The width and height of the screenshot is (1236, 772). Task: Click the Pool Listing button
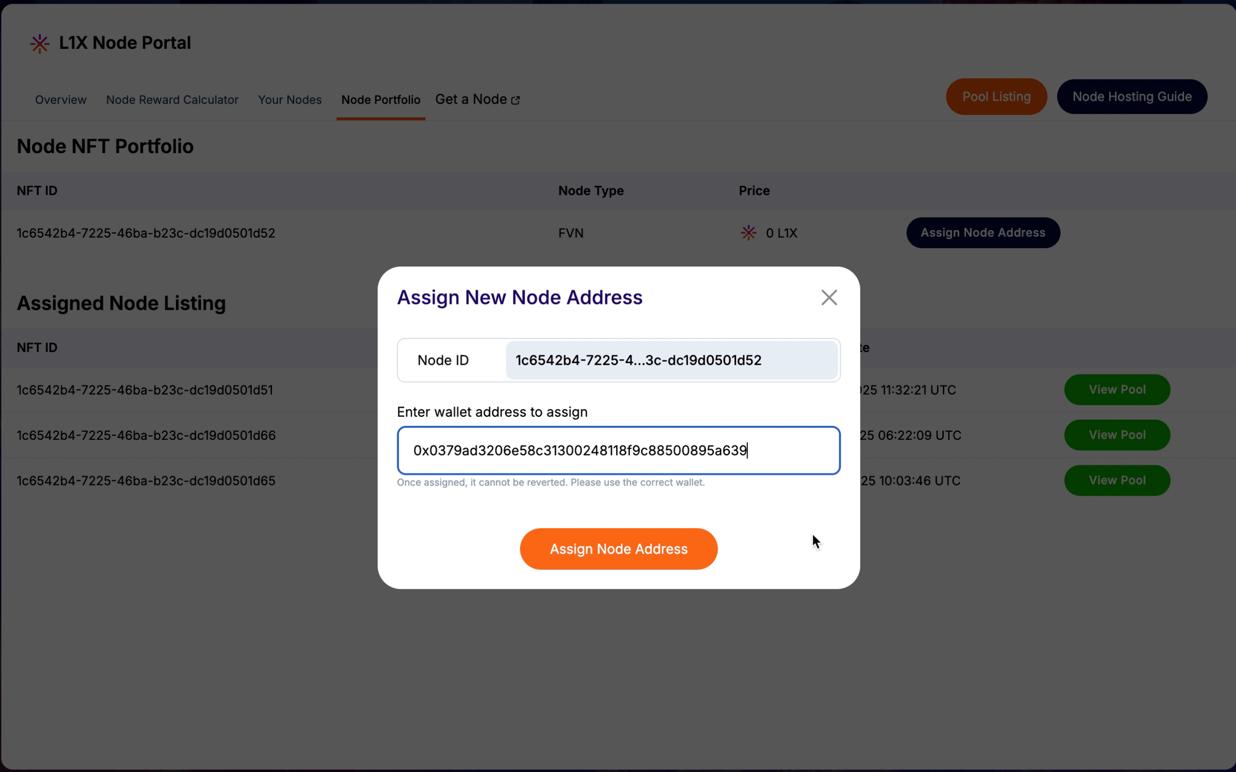(x=996, y=96)
